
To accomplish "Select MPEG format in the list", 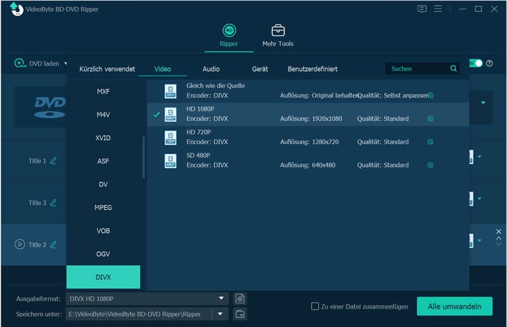I will [x=103, y=208].
